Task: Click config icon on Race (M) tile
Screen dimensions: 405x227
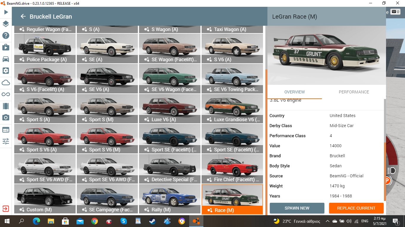Action: [210, 210]
